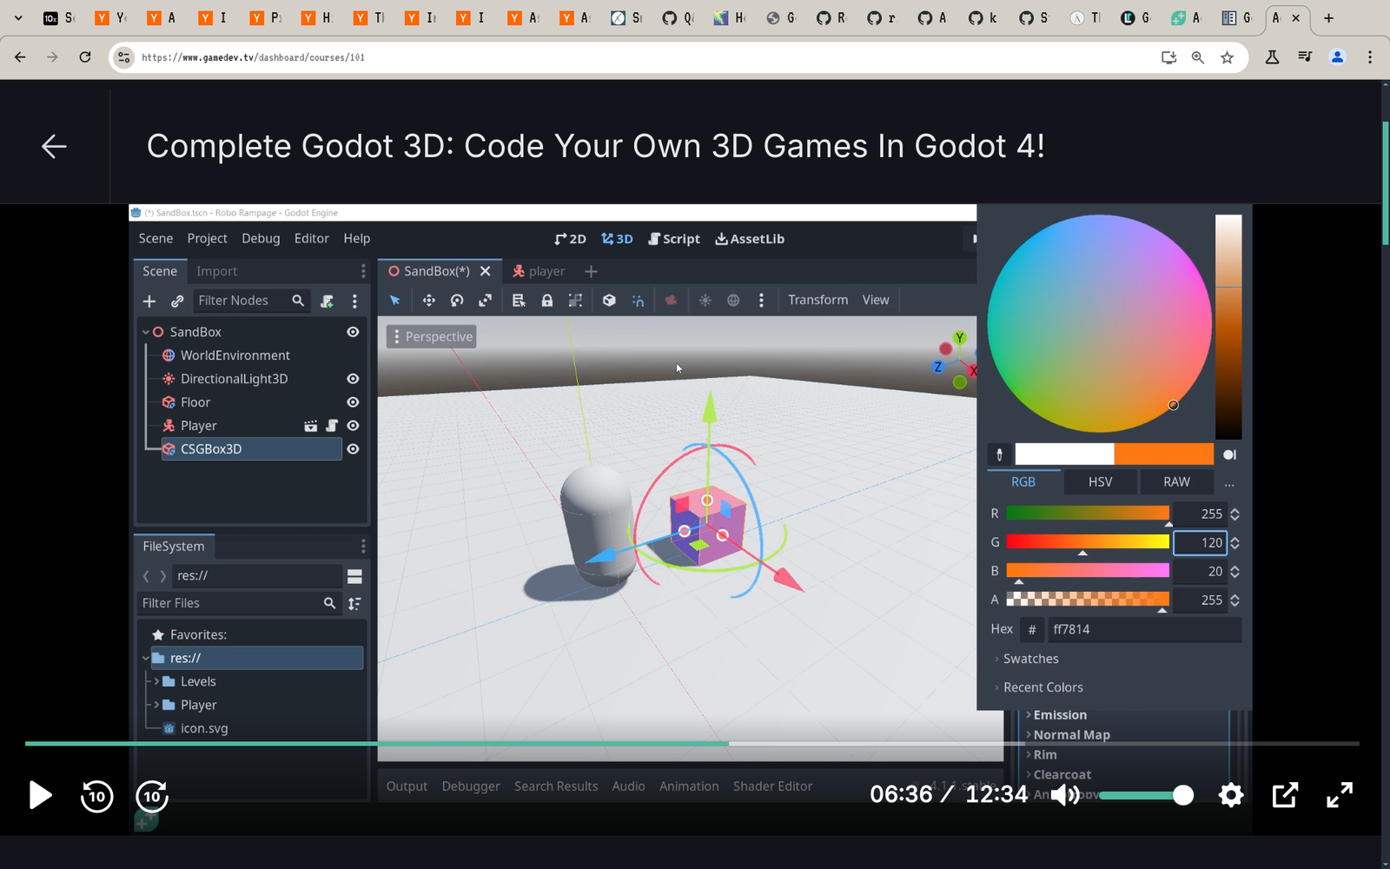Click the lock selected node icon
Screen dimensions: 1390x869
tap(546, 301)
